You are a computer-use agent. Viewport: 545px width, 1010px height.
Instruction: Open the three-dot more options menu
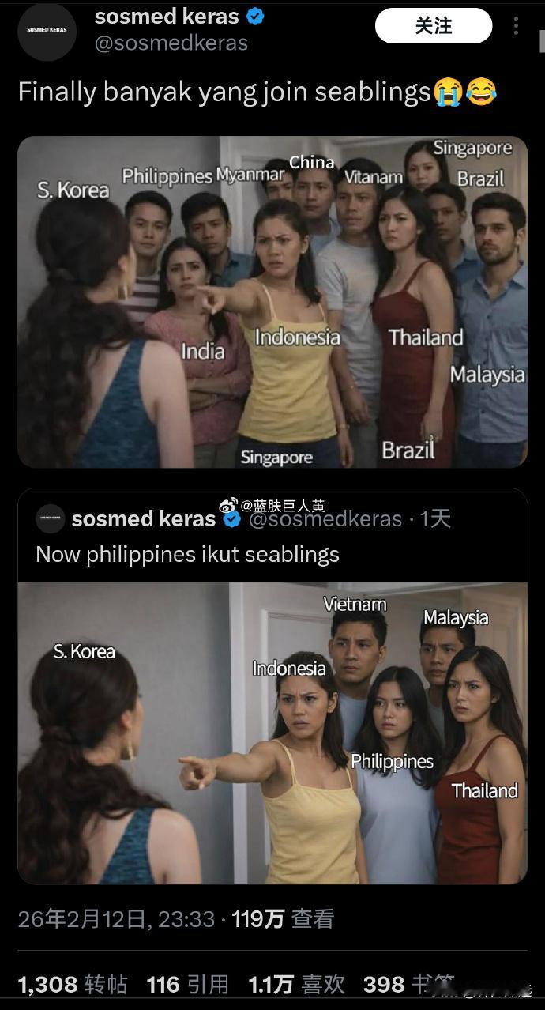[516, 26]
